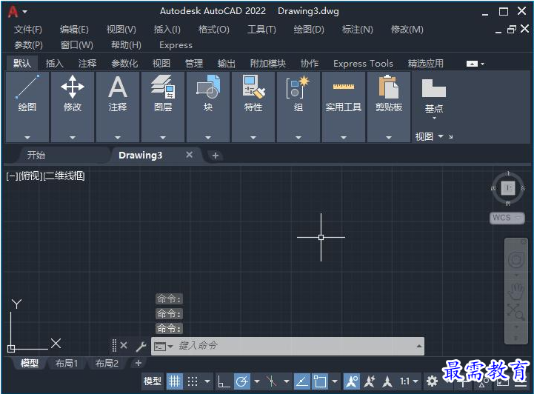This screenshot has height=394, width=534.
Task: Expand command history arrow at command line right
Action: point(419,347)
